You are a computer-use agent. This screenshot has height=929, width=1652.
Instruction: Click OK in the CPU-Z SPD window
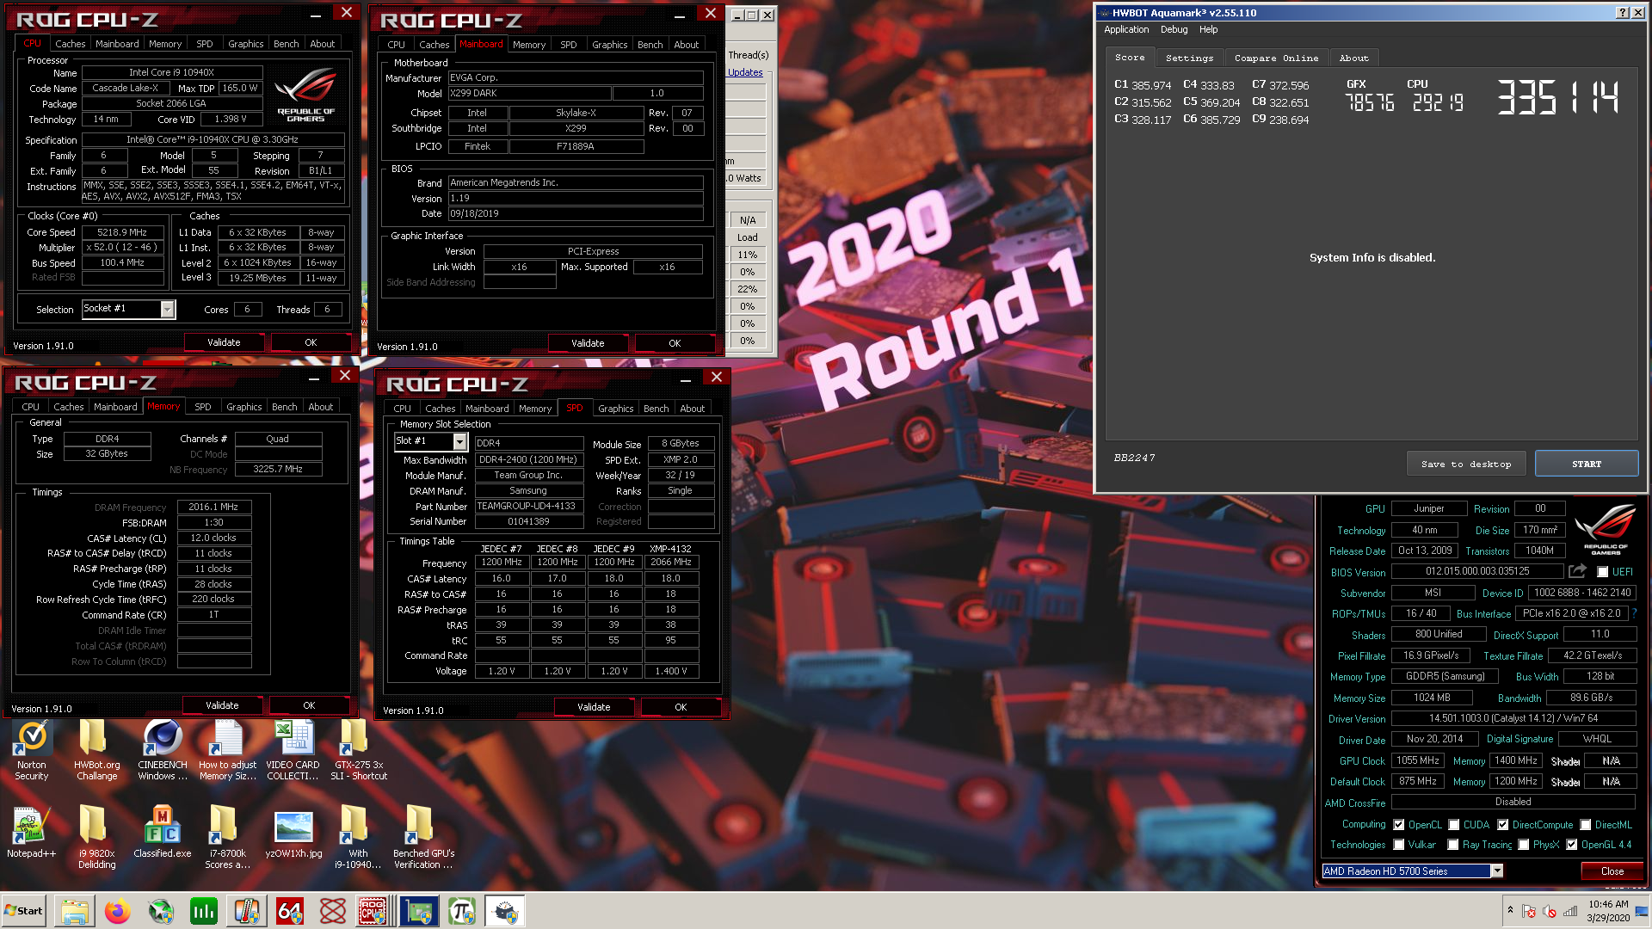click(681, 707)
